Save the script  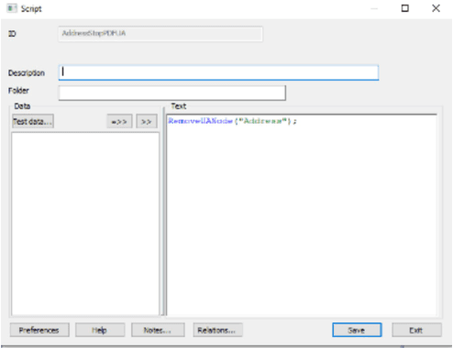tap(357, 330)
